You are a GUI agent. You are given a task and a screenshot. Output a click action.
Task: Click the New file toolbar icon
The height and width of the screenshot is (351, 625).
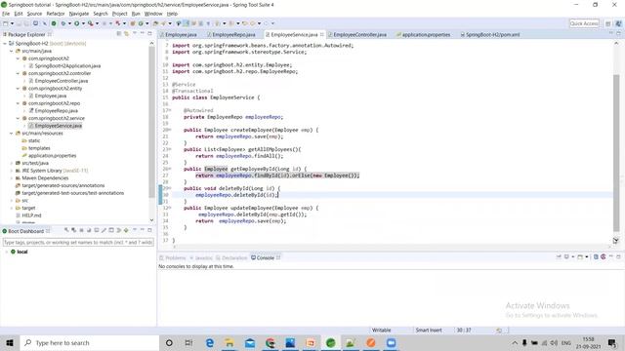(x=6, y=23)
